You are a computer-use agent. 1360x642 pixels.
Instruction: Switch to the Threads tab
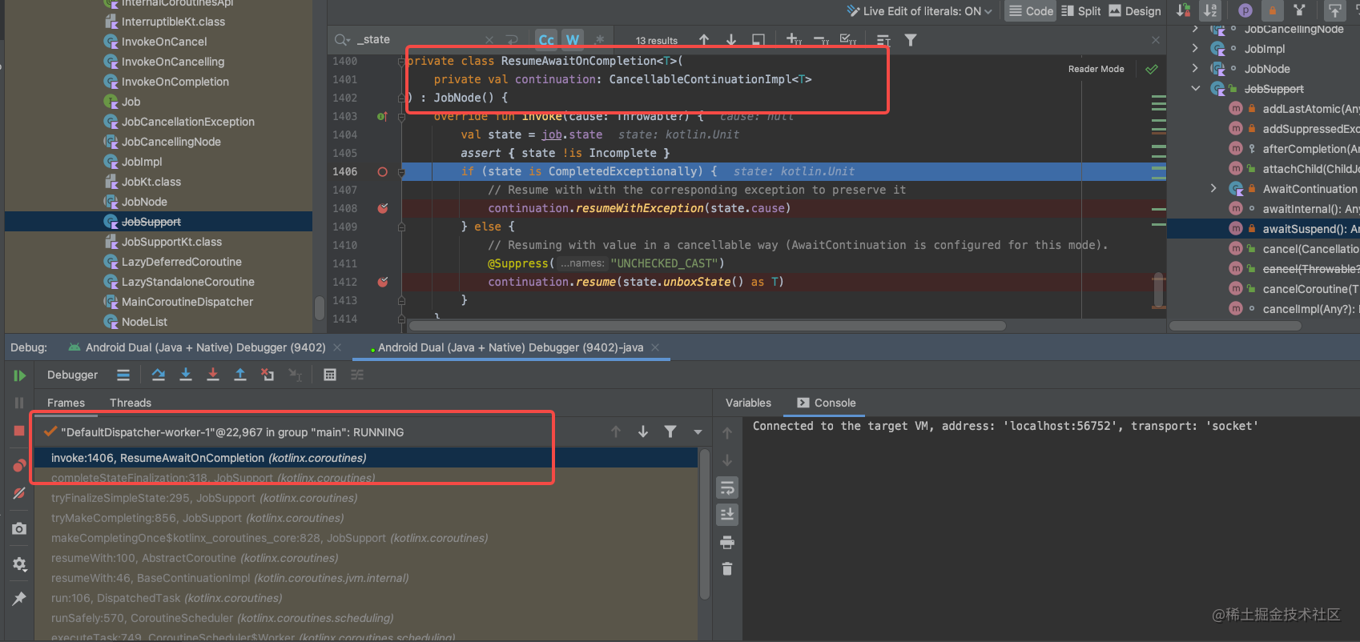point(131,403)
